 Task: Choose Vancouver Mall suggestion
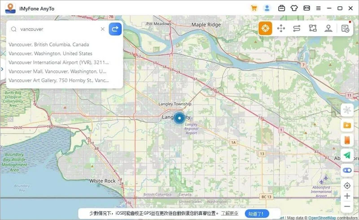57,71
